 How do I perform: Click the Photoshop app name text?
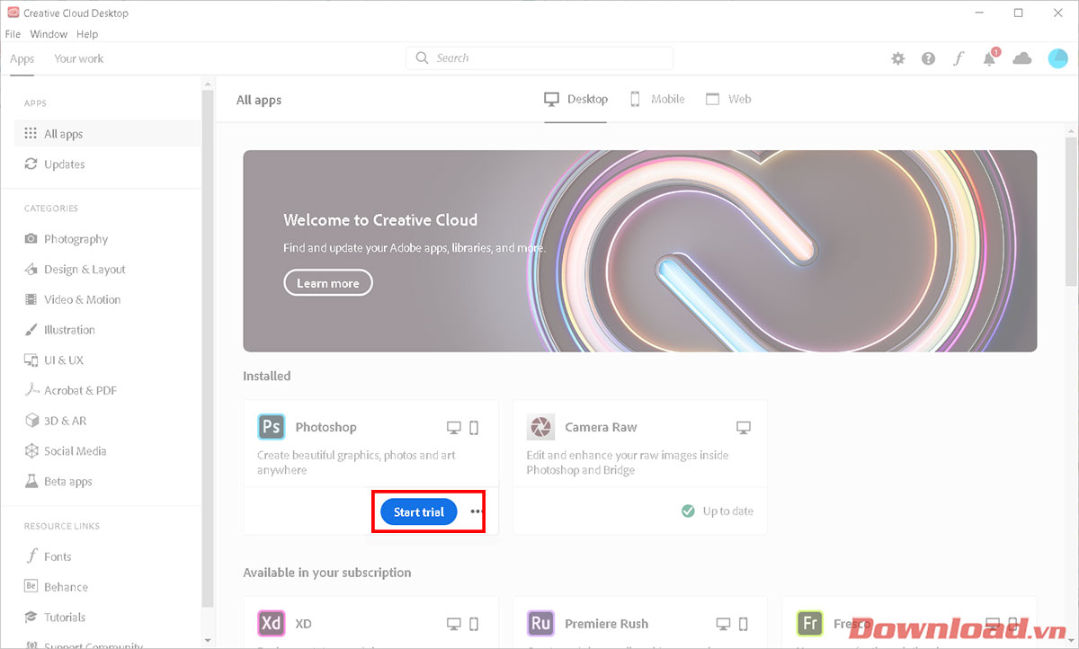[x=326, y=428]
